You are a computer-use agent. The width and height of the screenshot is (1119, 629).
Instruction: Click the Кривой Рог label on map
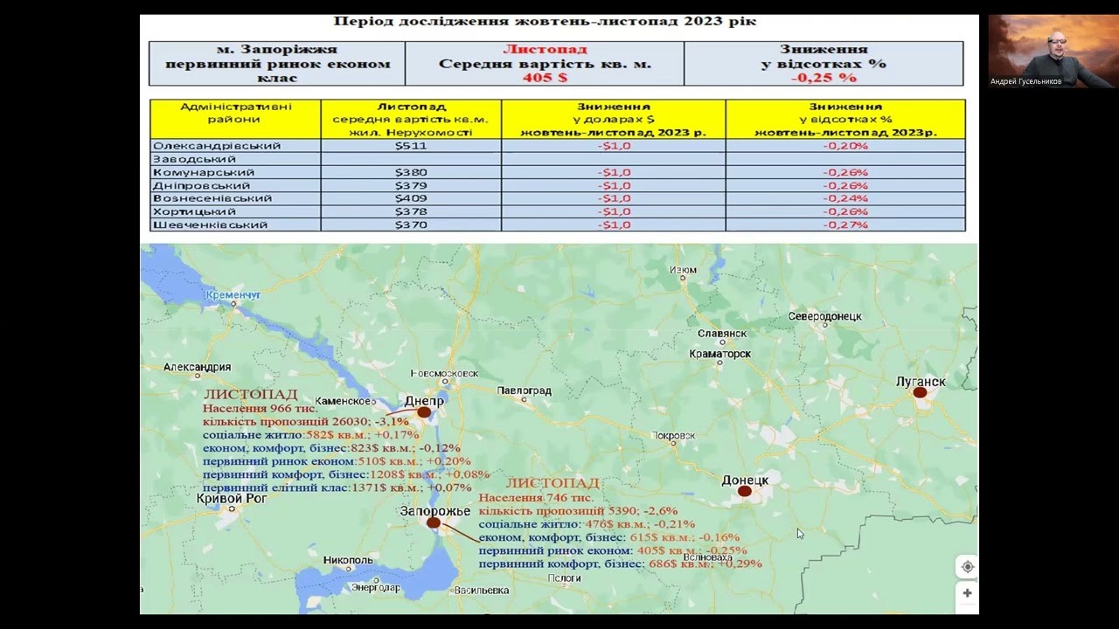point(232,499)
